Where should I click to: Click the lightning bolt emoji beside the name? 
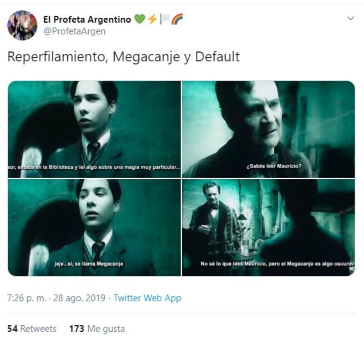tap(152, 19)
